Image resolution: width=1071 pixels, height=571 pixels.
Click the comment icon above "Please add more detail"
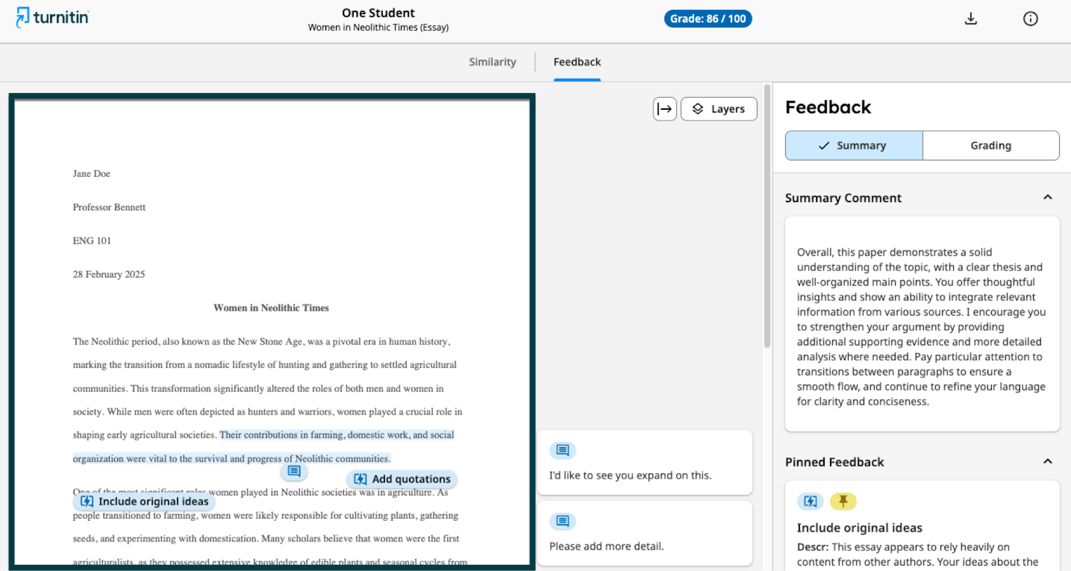(x=563, y=521)
